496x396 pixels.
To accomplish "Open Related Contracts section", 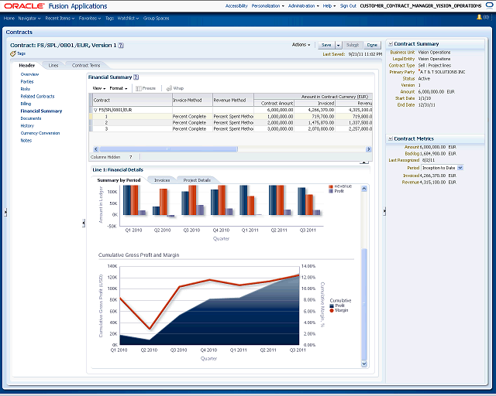I will pos(37,97).
